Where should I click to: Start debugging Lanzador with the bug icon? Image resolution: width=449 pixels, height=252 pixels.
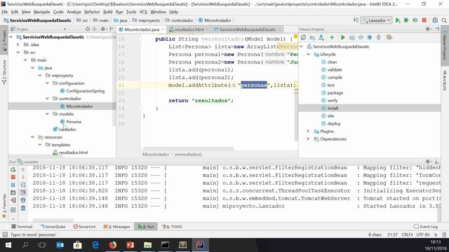406,20
